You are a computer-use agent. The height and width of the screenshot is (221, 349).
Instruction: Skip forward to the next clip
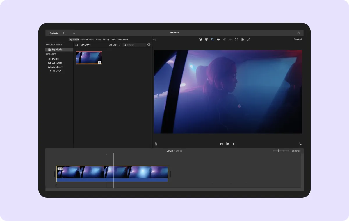234,144
